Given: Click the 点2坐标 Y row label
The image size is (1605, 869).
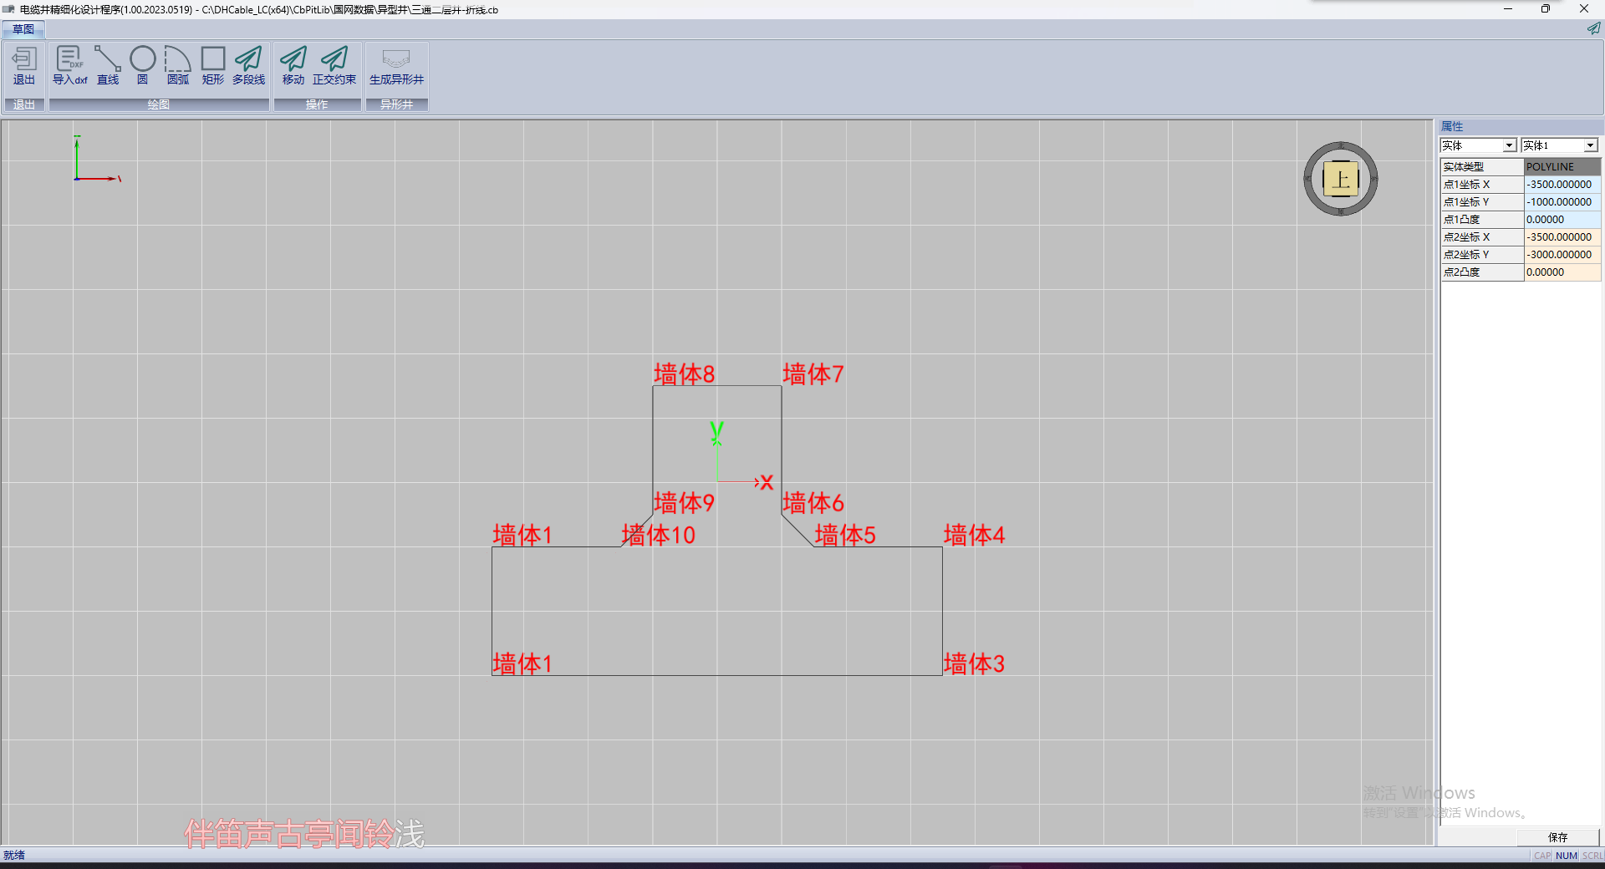Looking at the screenshot, I should [x=1482, y=255].
